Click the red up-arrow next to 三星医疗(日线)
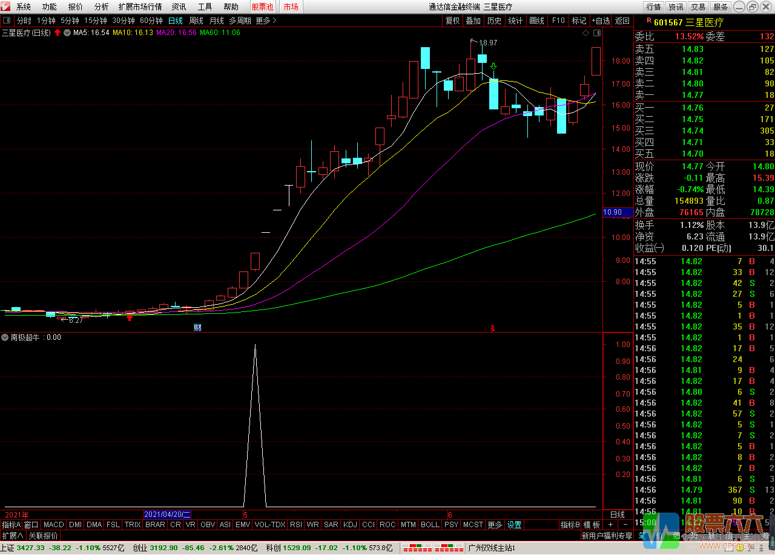Viewport: 775px width, 555px height. [58, 33]
